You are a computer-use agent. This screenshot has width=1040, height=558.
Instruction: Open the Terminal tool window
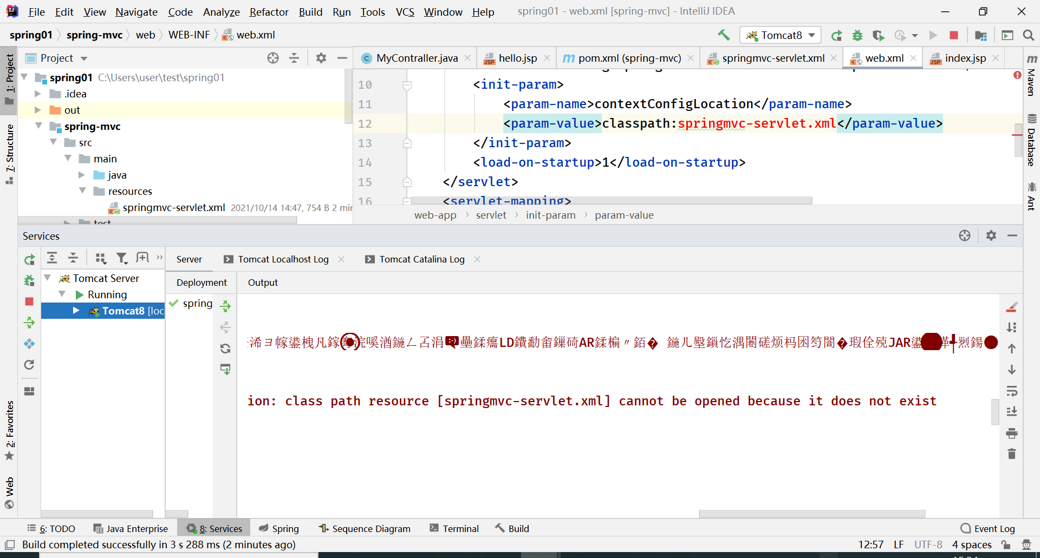coord(454,528)
